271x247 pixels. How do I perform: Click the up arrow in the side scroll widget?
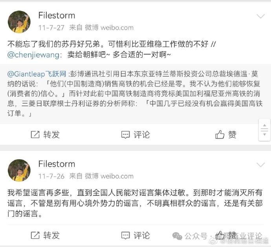tap(264, 125)
